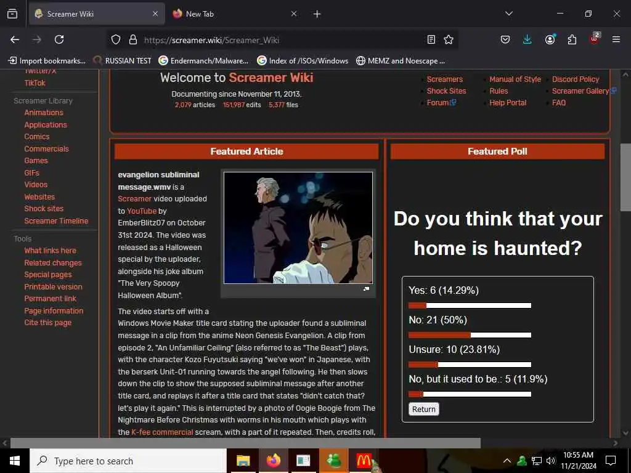Open File Explorer from the taskbar
The width and height of the screenshot is (631, 473).
click(243, 461)
